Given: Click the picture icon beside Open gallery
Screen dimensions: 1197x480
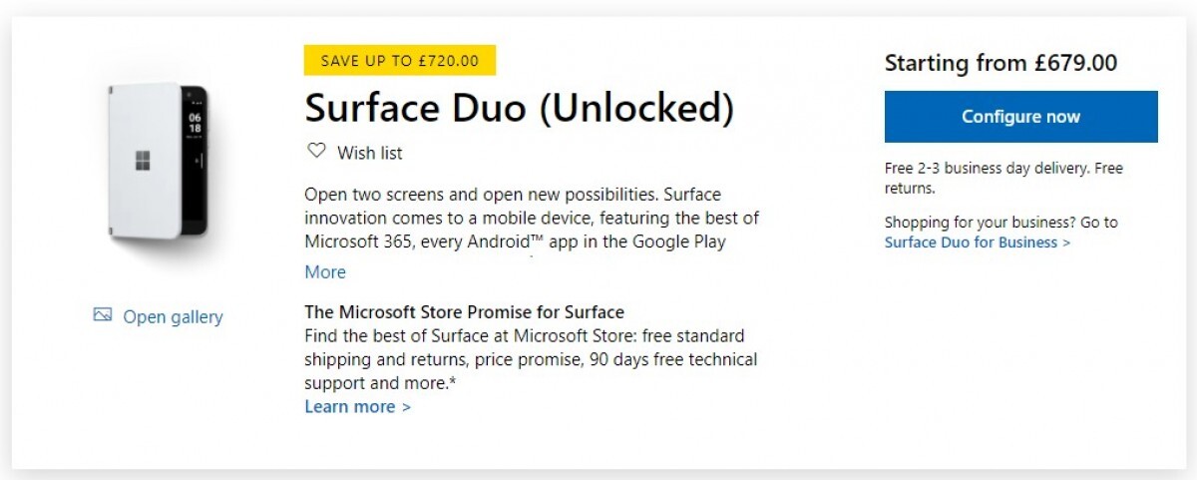Looking at the screenshot, I should pos(102,315).
